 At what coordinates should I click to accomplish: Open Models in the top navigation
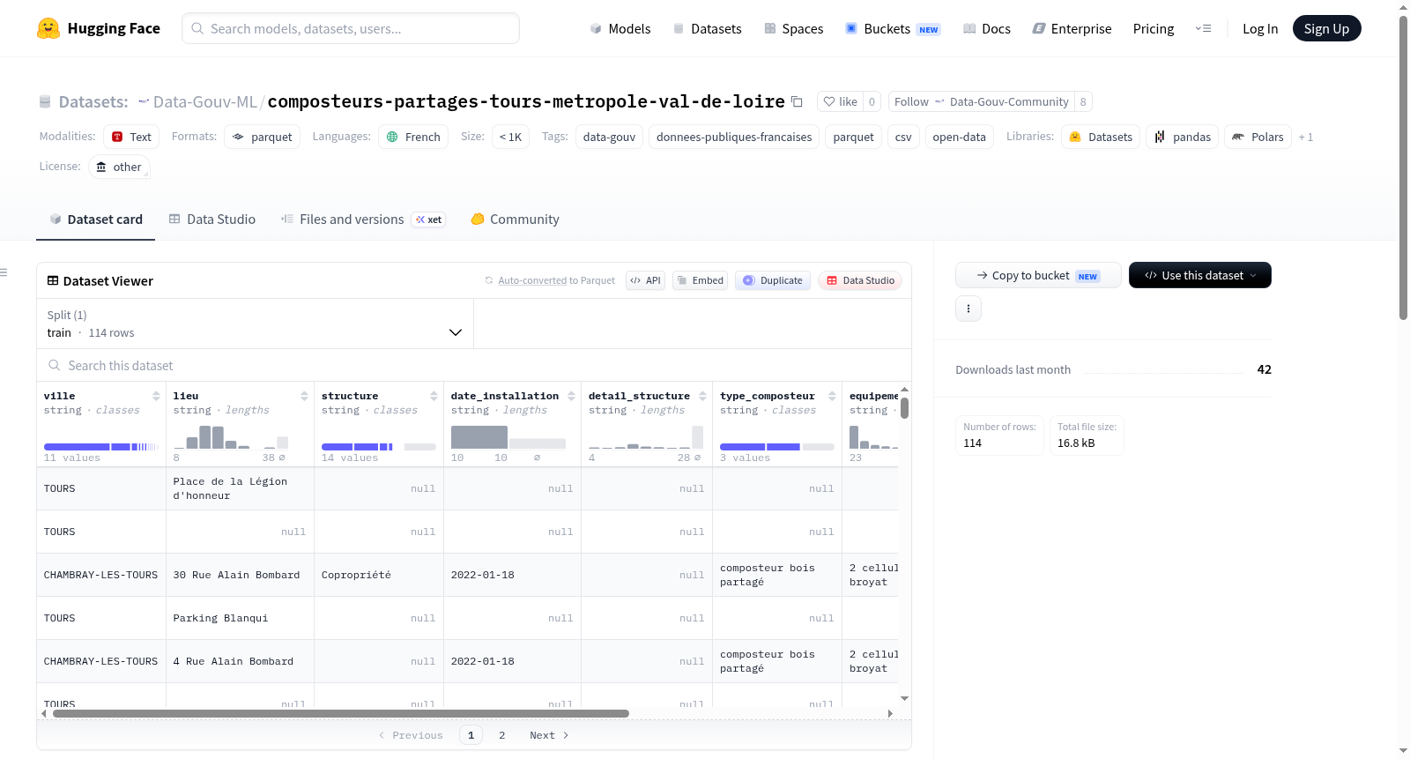pos(620,28)
